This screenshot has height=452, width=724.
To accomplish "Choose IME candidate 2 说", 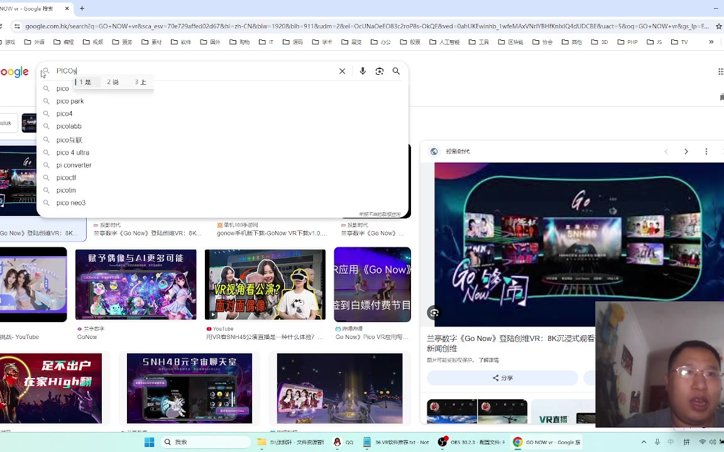I will (112, 82).
